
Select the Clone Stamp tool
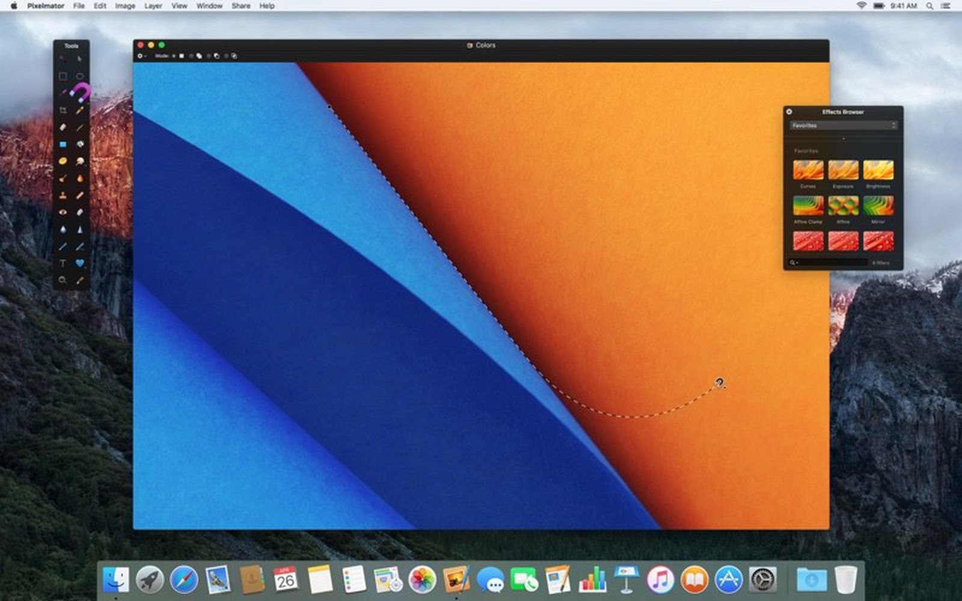63,195
